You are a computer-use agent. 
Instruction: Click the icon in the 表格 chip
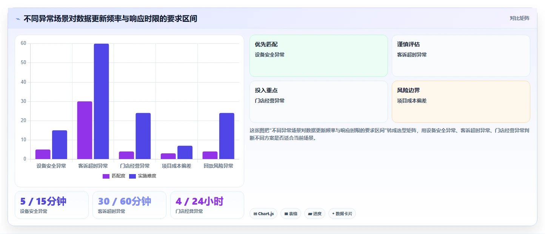[x=286, y=214]
